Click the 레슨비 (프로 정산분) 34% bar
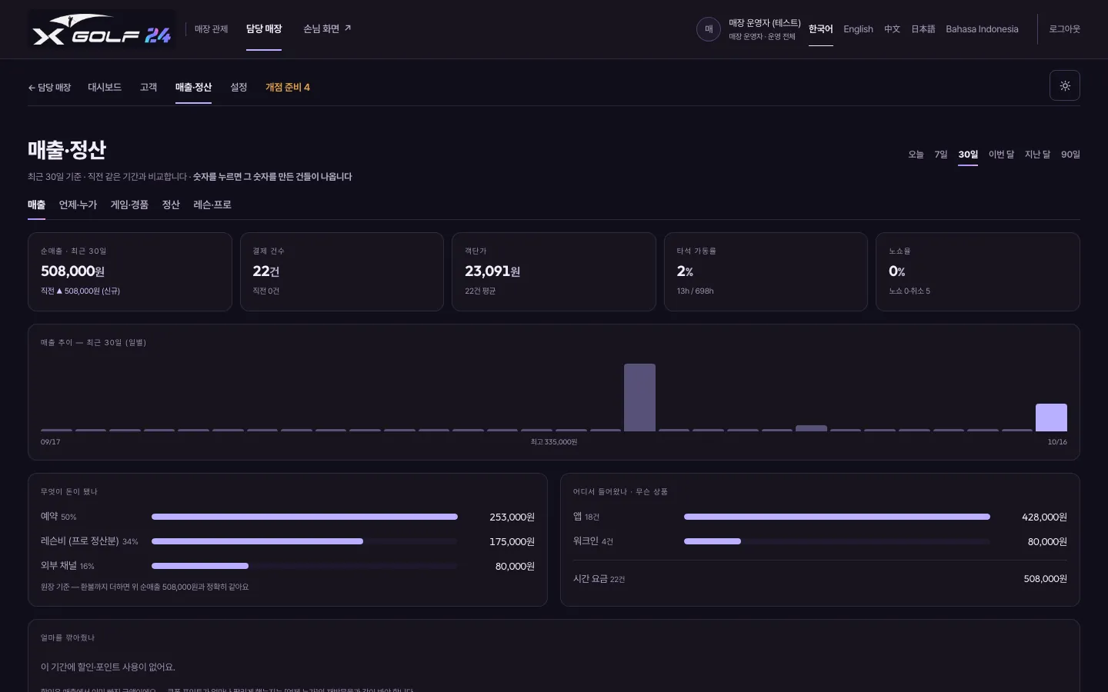This screenshot has width=1108, height=692. pos(305,541)
